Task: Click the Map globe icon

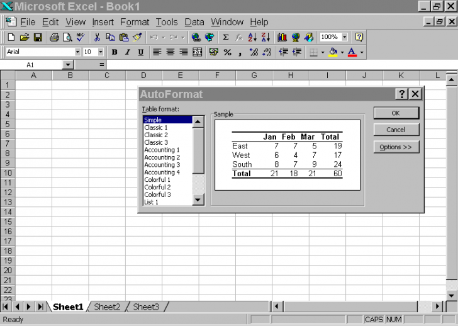Action: (296, 37)
